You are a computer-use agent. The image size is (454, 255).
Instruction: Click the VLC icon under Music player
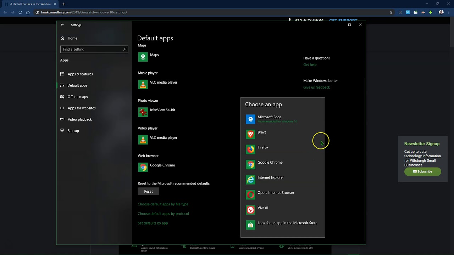click(143, 85)
